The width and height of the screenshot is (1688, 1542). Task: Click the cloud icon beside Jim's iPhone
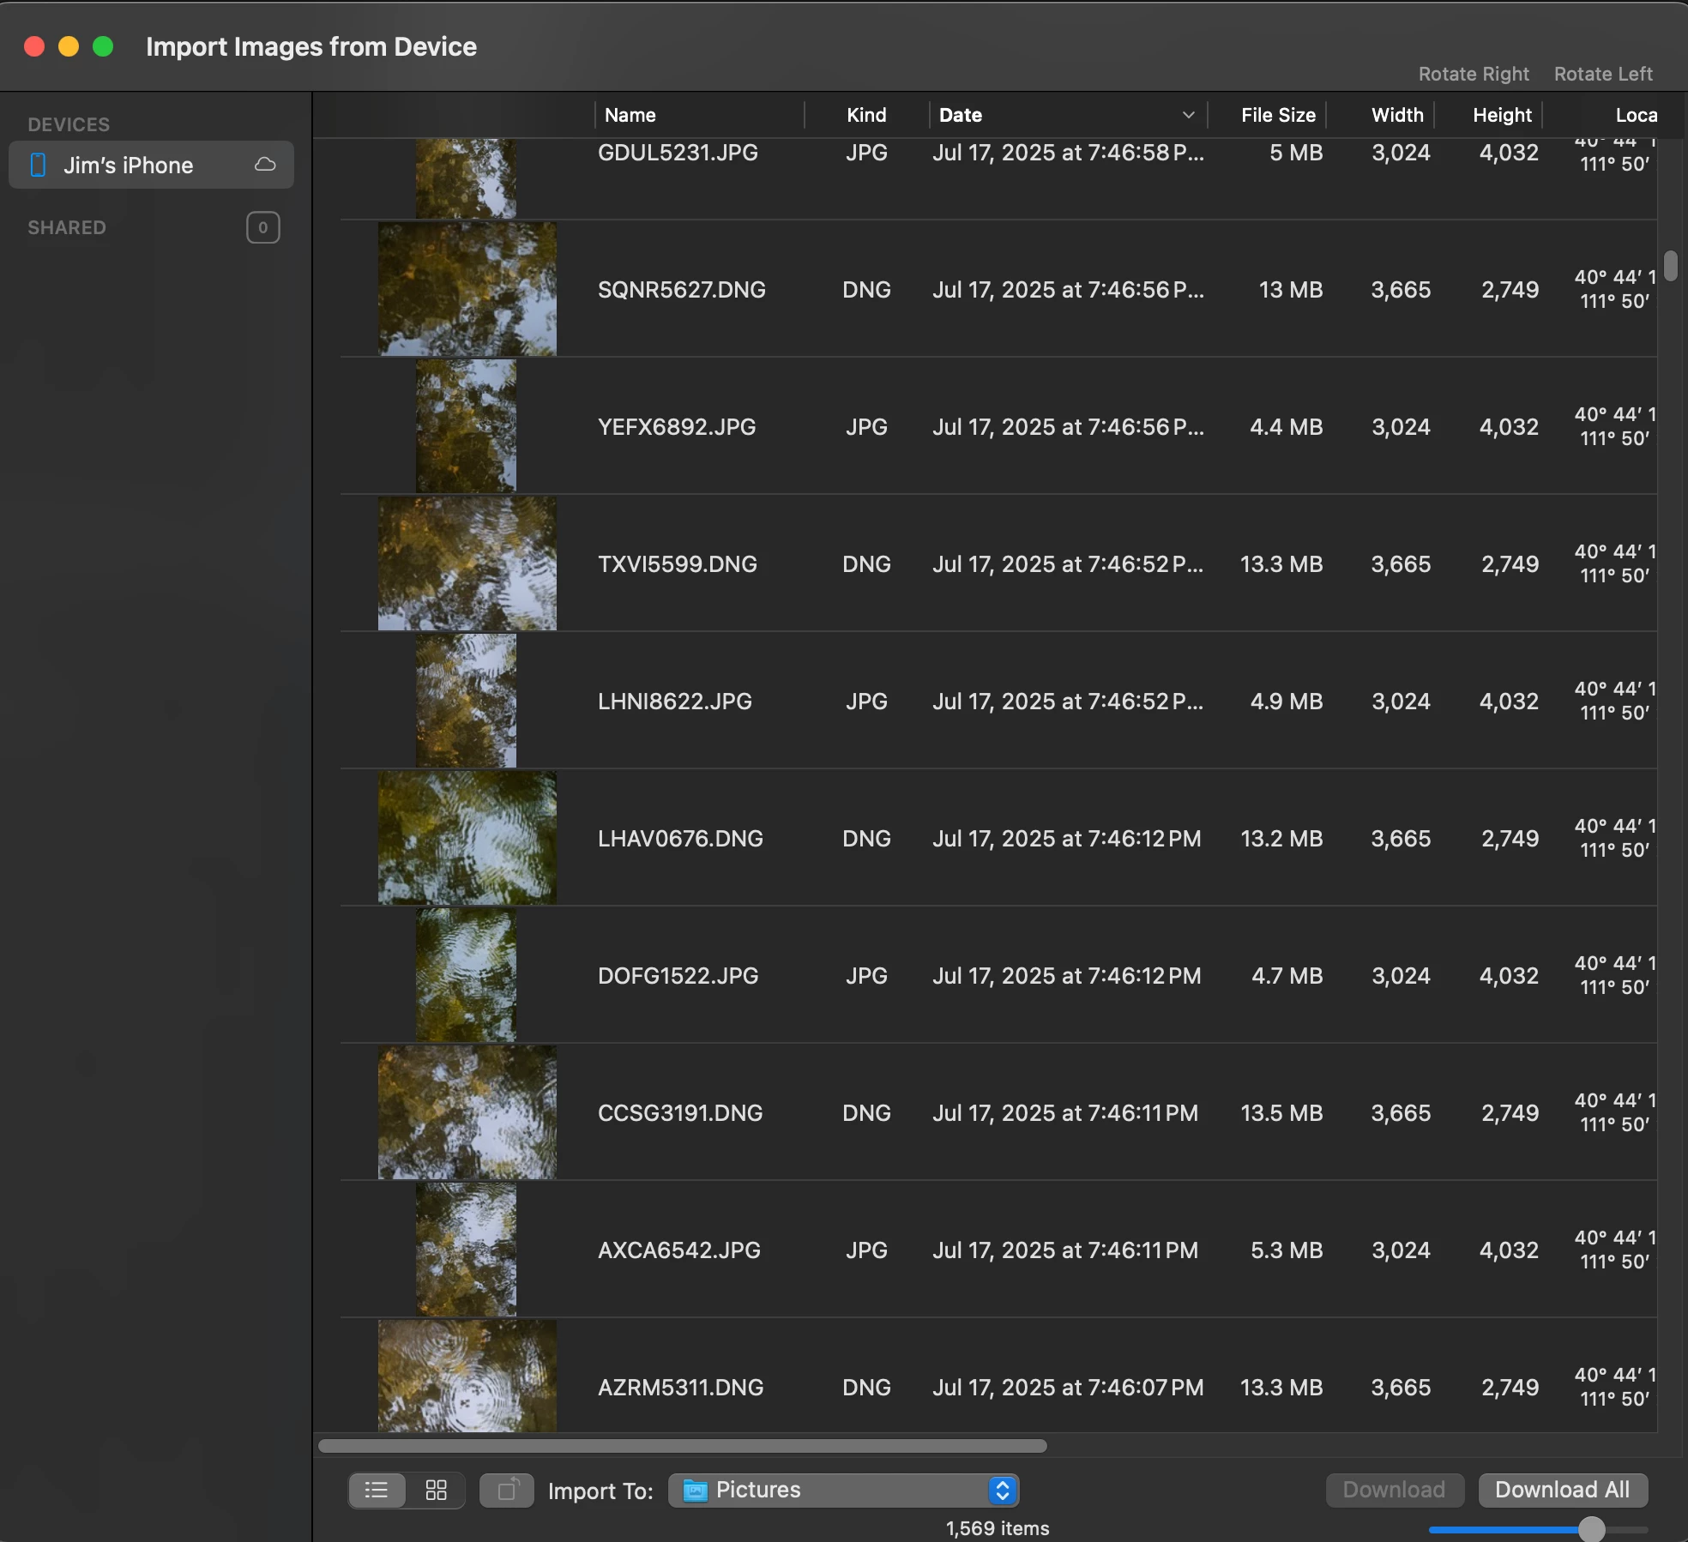[265, 165]
